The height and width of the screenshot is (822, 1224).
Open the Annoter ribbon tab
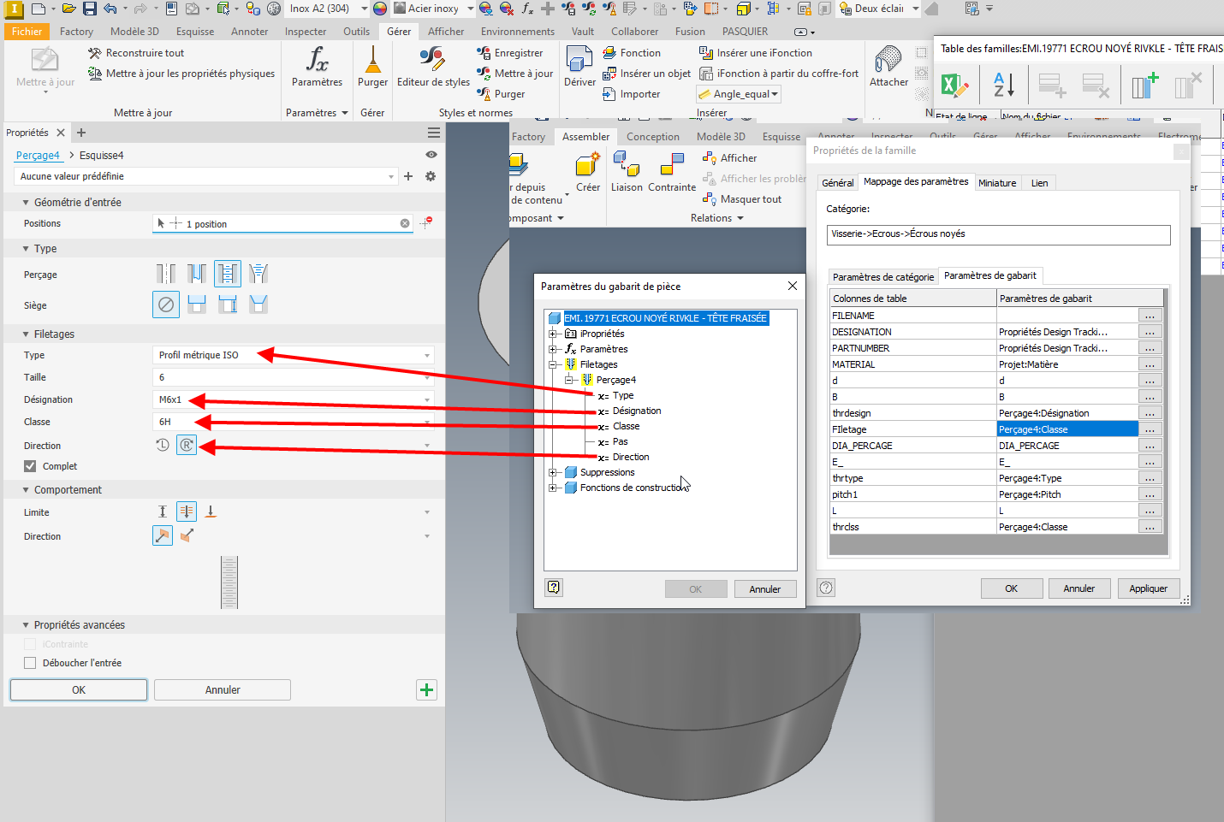[x=249, y=31]
